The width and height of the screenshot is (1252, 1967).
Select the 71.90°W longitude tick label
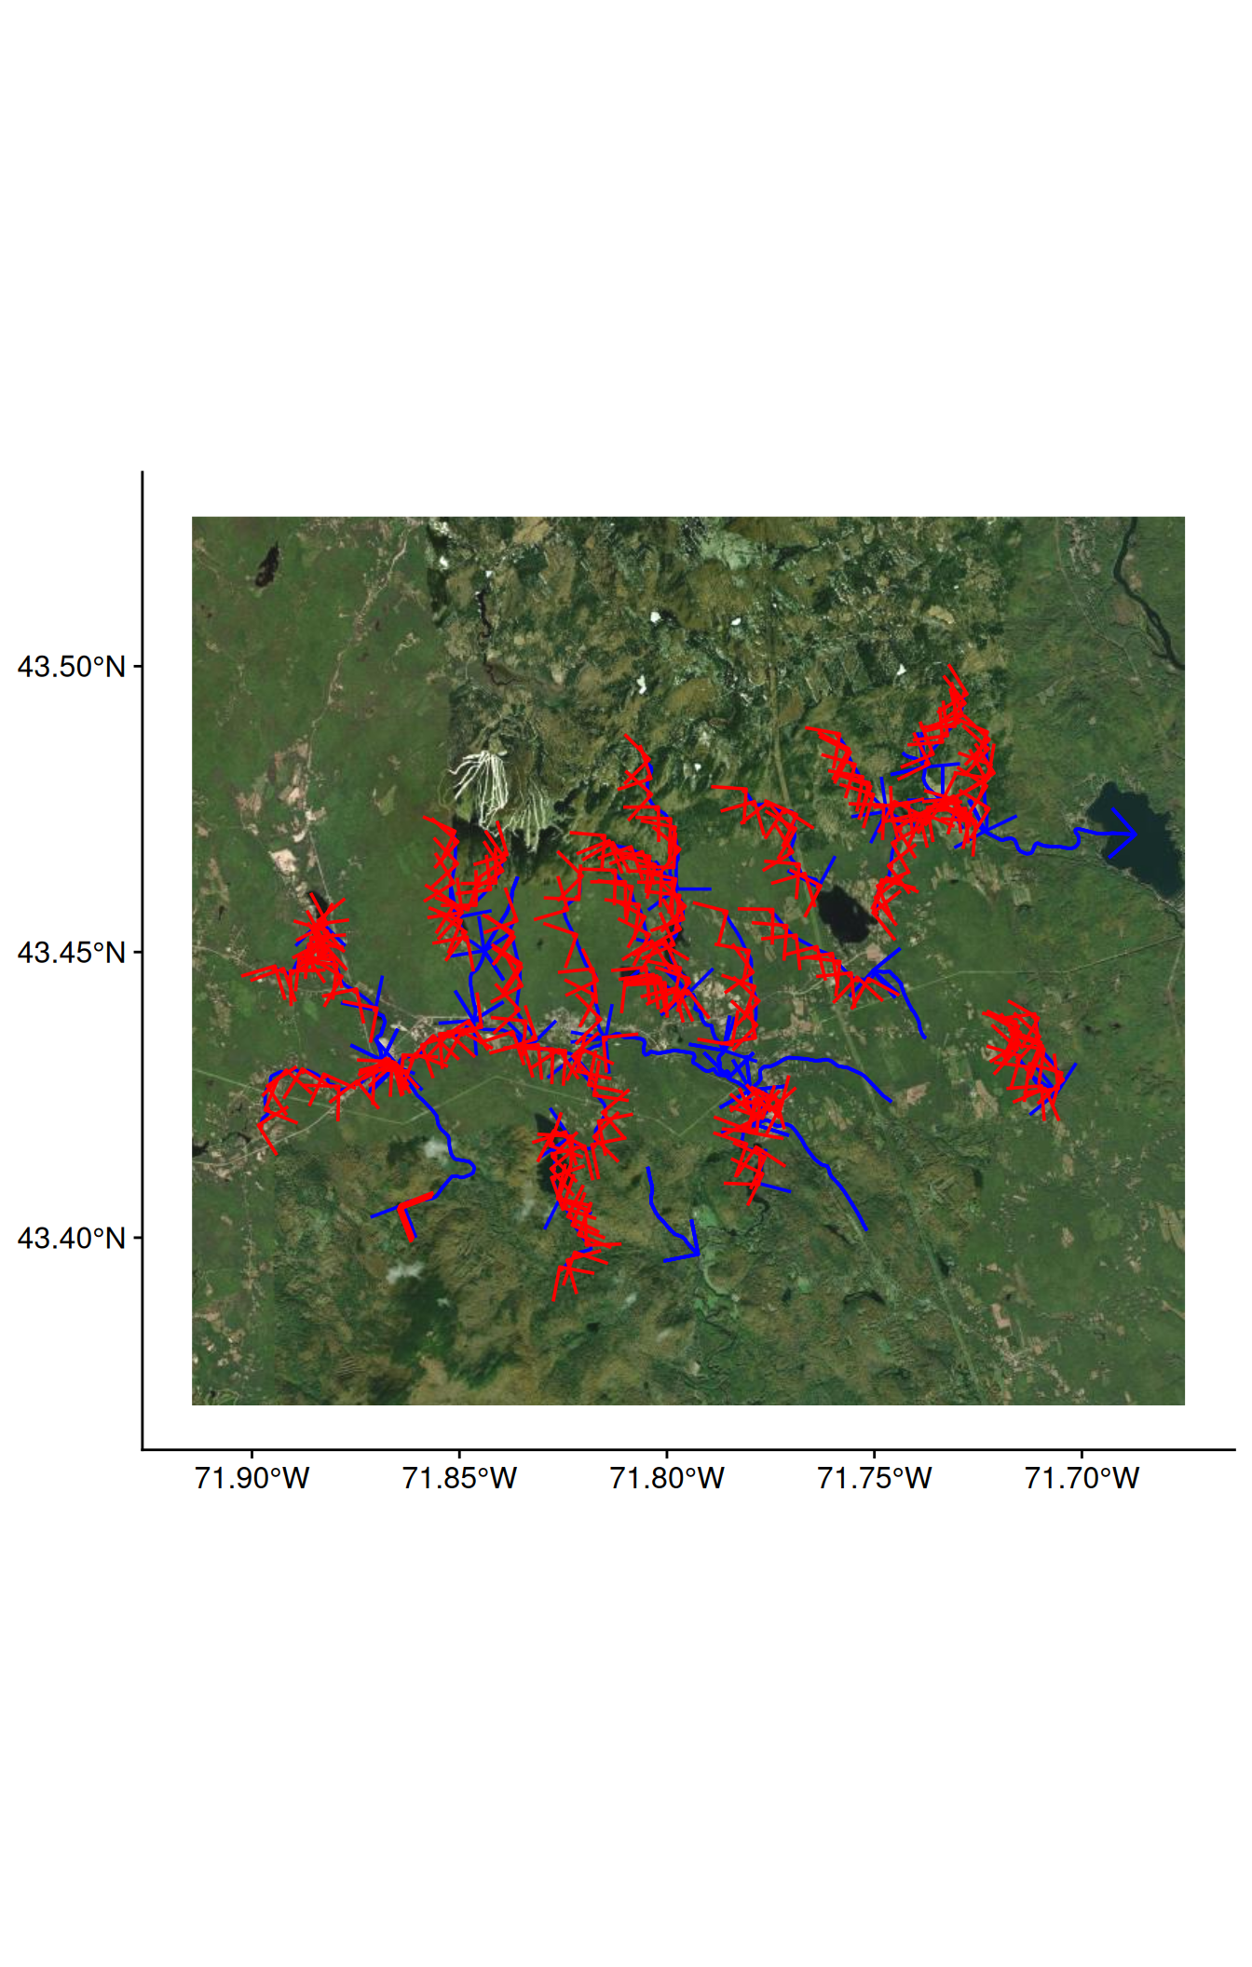(x=252, y=1478)
